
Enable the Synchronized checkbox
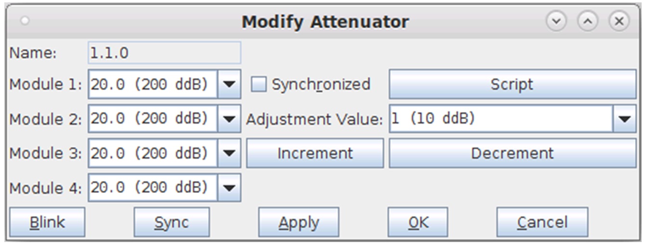point(259,85)
